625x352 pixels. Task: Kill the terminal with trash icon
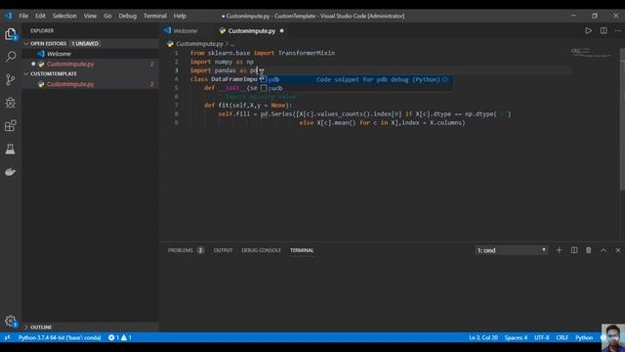(x=588, y=250)
